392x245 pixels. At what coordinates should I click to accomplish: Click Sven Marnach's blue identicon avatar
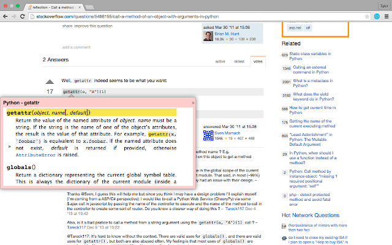pyautogui.click(x=208, y=135)
